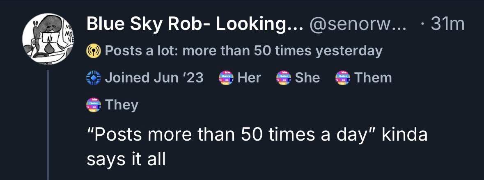Screen dimensions: 484x180
Task: Open the Her pronoun label
Action: (x=249, y=77)
